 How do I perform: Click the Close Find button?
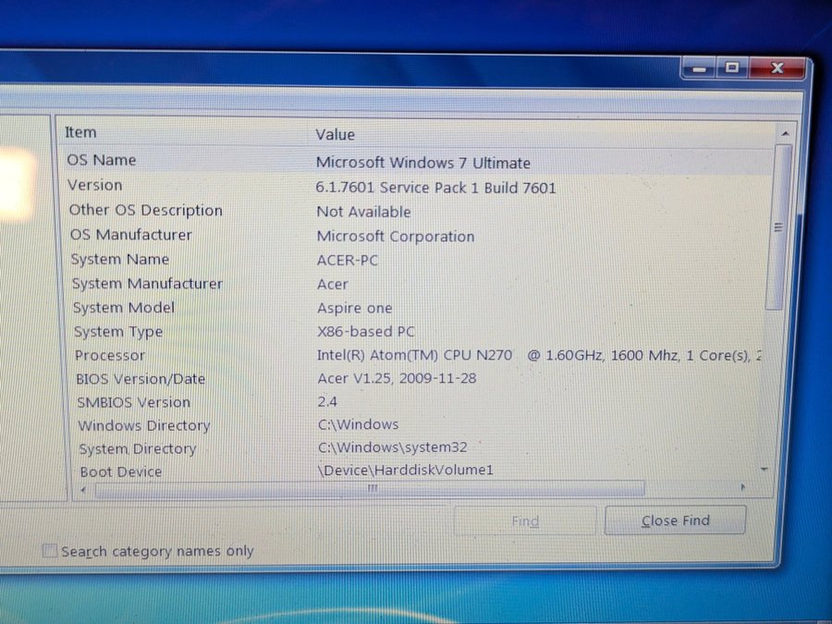(675, 520)
